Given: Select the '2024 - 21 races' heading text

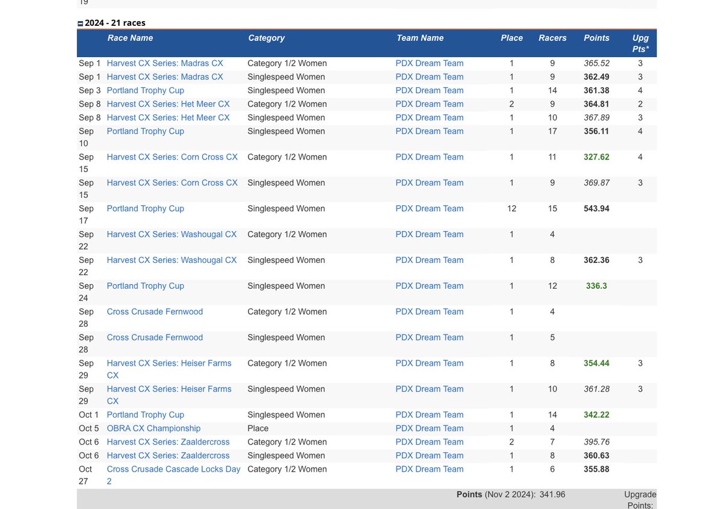Looking at the screenshot, I should coord(115,23).
